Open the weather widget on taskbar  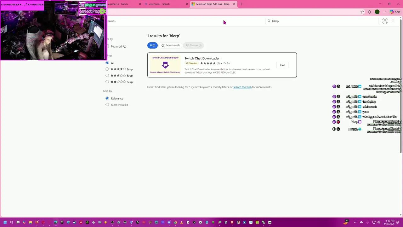pyautogui.click(x=346, y=222)
